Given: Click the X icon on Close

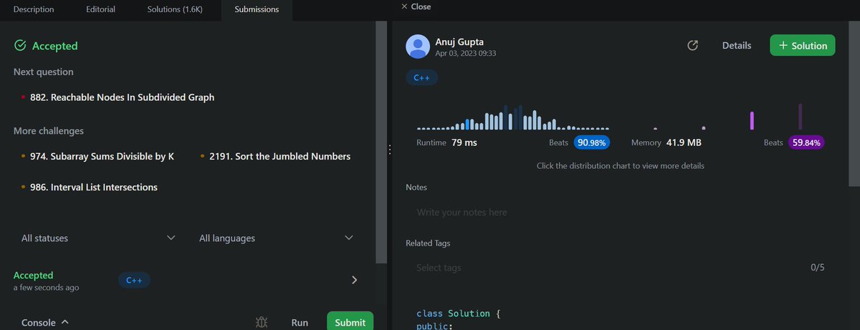Looking at the screenshot, I should (x=404, y=6).
